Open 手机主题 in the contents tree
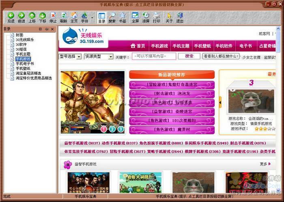This screenshot has height=202, width=284. tap(23, 54)
